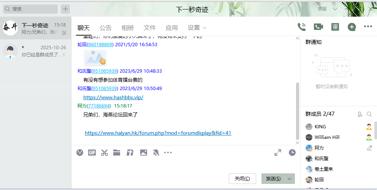This screenshot has height=190, width=377.
Task: Open the send file folder icon
Action: coord(117,153)
